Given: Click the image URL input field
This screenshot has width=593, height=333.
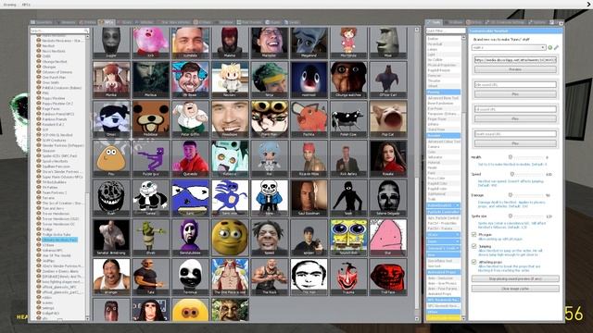Looking at the screenshot, I should pyautogui.click(x=515, y=60).
